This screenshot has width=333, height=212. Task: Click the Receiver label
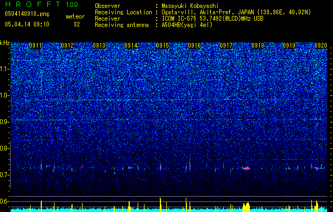[x=107, y=19]
